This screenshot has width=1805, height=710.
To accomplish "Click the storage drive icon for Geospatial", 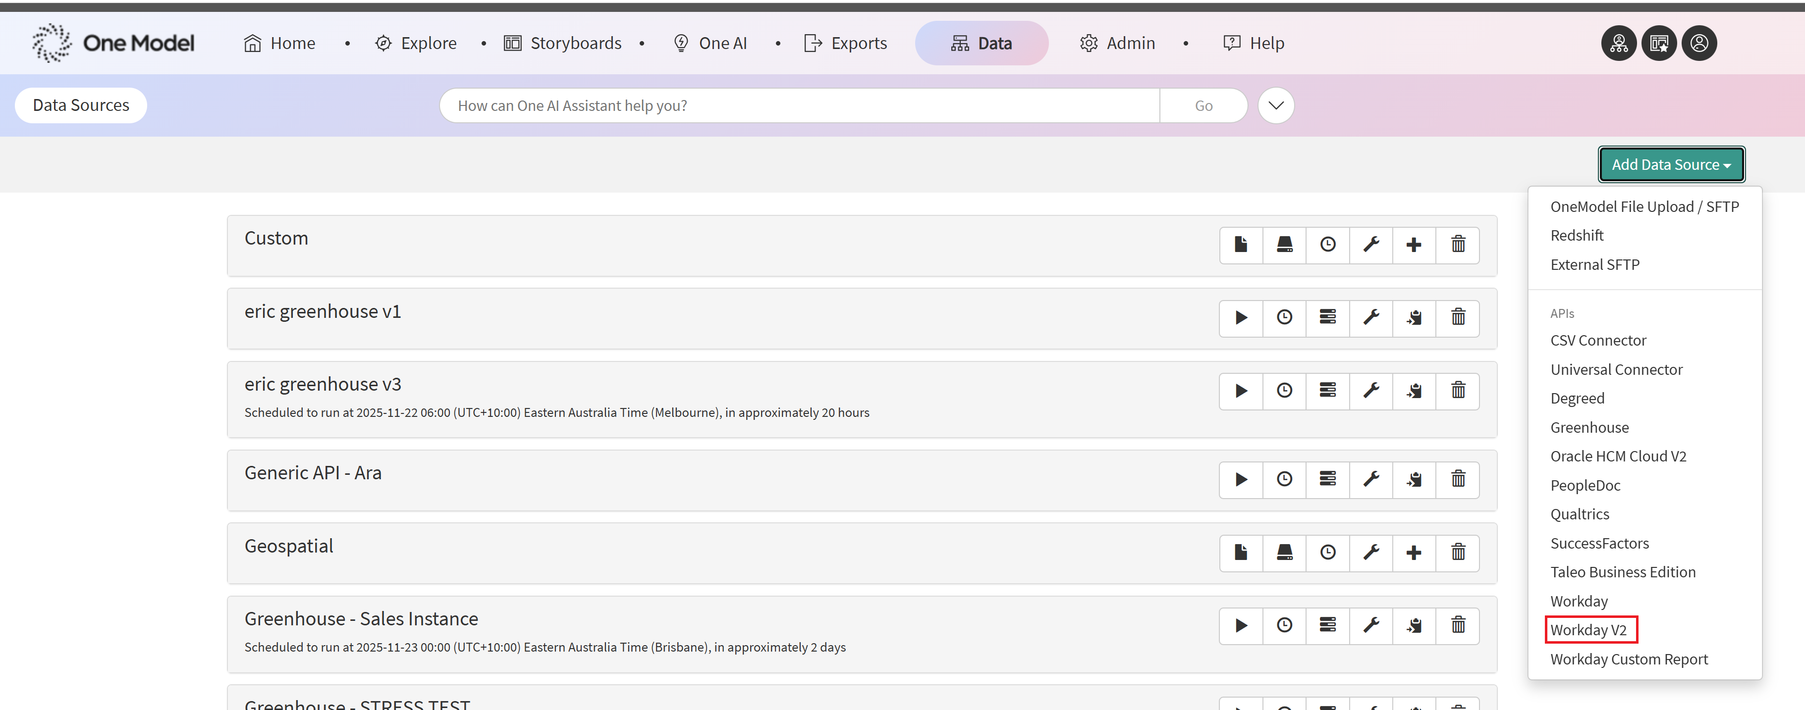I will tap(1284, 553).
